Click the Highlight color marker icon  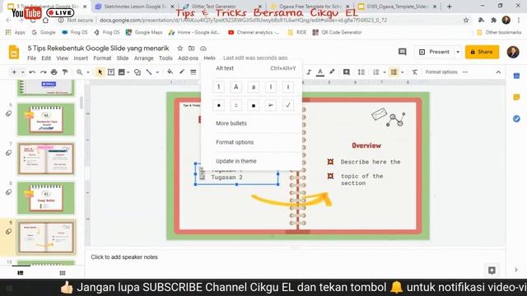[x=332, y=72]
